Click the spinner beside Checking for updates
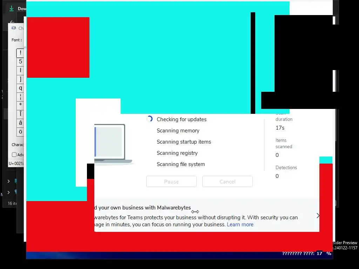Image resolution: width=359 pixels, height=269 pixels. [149, 119]
